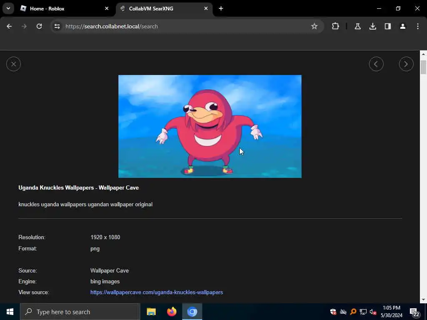View site information icon in address bar

[x=57, y=26]
